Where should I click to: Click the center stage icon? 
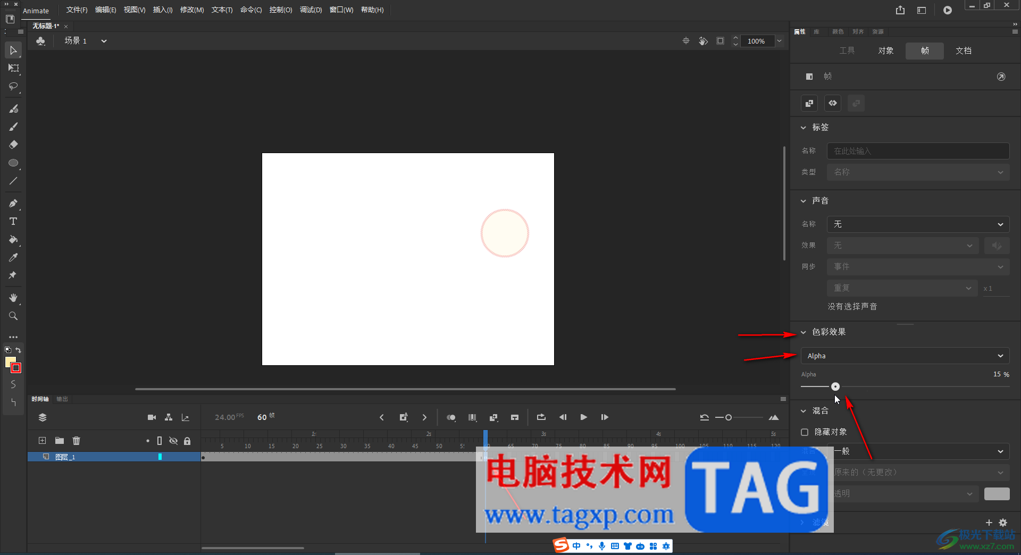click(686, 41)
